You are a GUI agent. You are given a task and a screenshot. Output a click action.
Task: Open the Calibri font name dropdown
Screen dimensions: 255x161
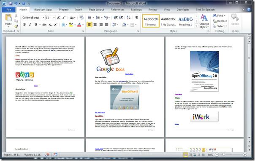pyautogui.click(x=33, y=18)
